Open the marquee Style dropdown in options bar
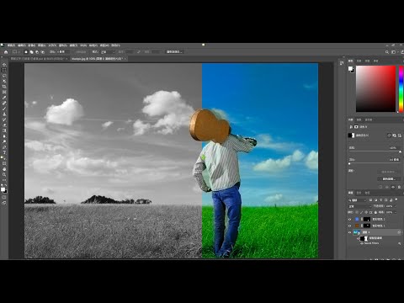The width and height of the screenshot is (404, 303). click(x=108, y=52)
